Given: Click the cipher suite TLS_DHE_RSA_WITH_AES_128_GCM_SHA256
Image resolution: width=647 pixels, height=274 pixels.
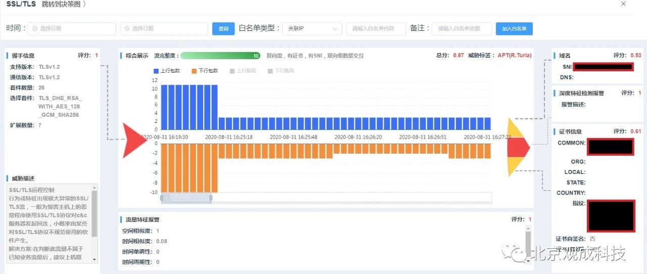Looking at the screenshot, I should pos(60,106).
